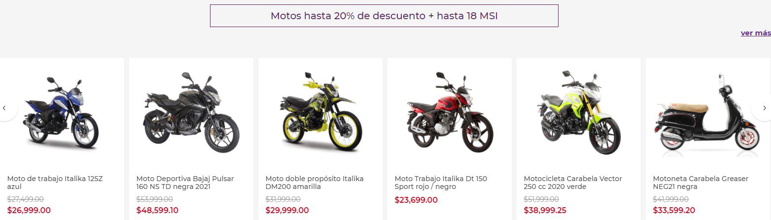This screenshot has width=771, height=220.
Task: Click the 'Motos hasta 20% de descuento' banner
Action: click(384, 16)
